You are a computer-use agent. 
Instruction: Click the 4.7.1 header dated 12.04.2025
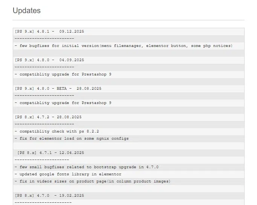[50, 153]
